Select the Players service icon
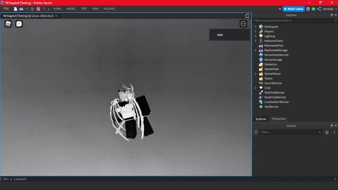The image size is (338, 190). pyautogui.click(x=261, y=32)
